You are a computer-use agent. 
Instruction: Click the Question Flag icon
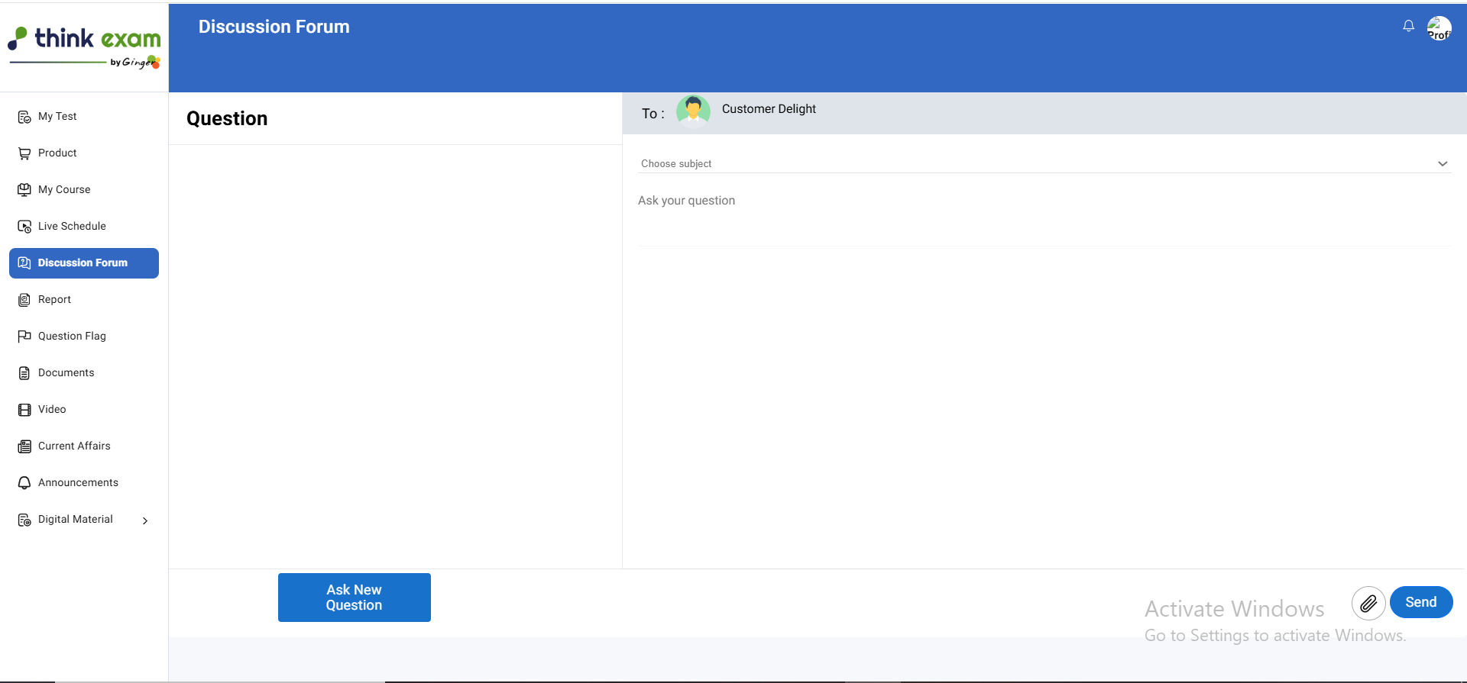(24, 337)
